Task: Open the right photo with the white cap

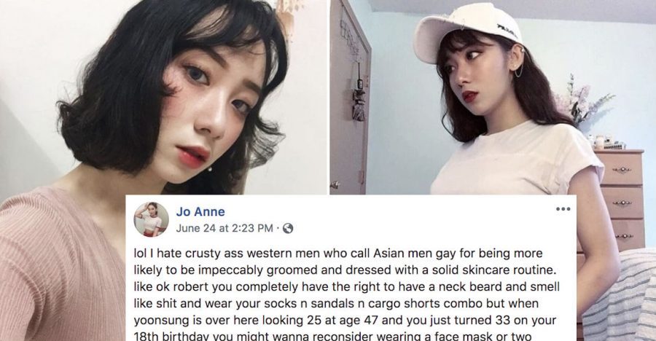Action: click(493, 97)
